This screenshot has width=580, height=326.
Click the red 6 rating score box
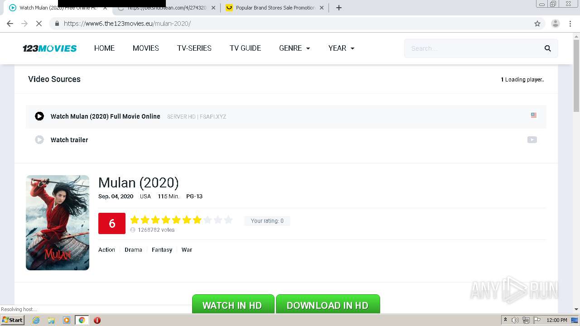112,224
